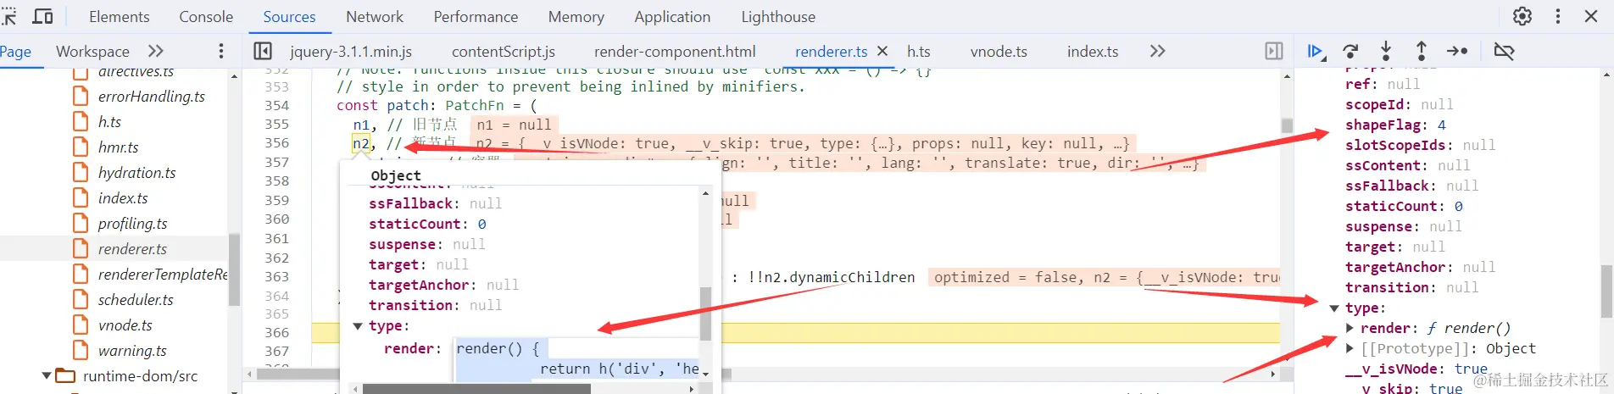Open the DevTools three-dot customize menu

[1557, 16]
